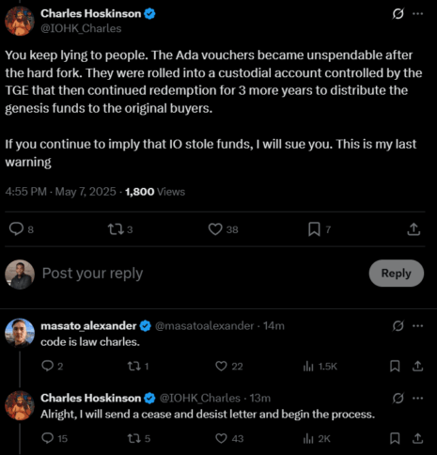Image resolution: width=437 pixels, height=455 pixels.
Task: Share the main tweet via upload icon
Action: (x=414, y=229)
